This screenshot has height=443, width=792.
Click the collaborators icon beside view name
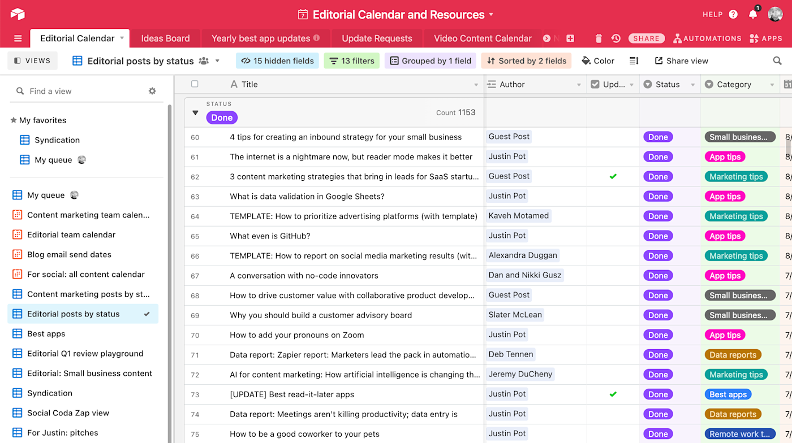point(204,61)
